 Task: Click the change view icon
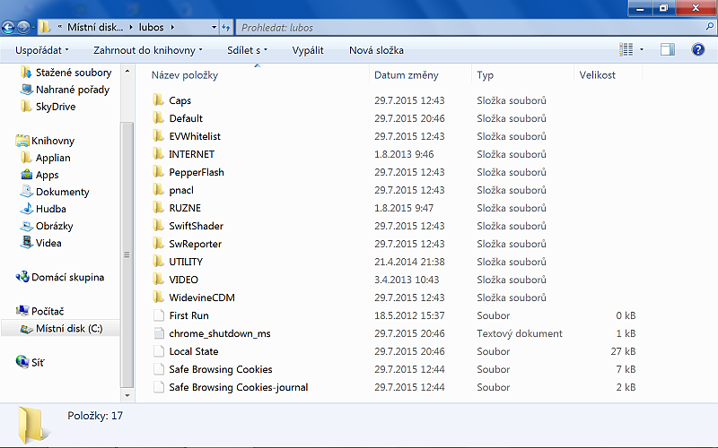tap(626, 50)
